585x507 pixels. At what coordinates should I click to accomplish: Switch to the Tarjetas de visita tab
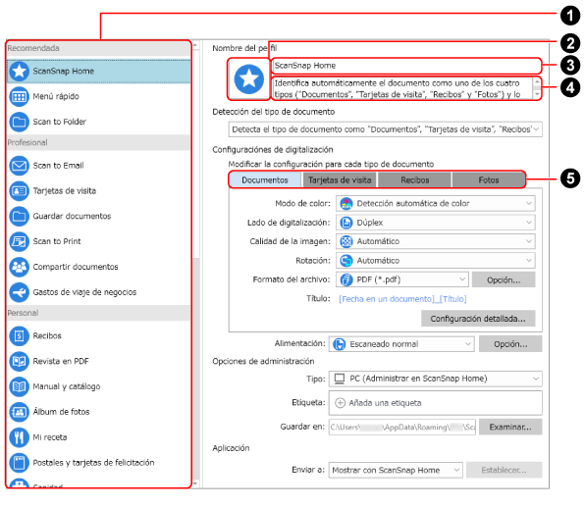[x=340, y=180]
